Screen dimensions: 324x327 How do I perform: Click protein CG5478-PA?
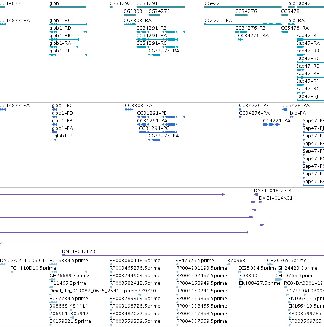[x=296, y=106]
